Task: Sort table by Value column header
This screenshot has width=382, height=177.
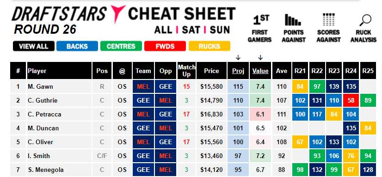Action: (x=260, y=71)
